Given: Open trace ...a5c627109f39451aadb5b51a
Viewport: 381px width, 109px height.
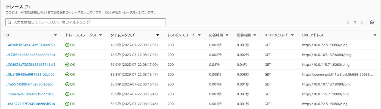Looking at the screenshot, I should click(x=30, y=104).
